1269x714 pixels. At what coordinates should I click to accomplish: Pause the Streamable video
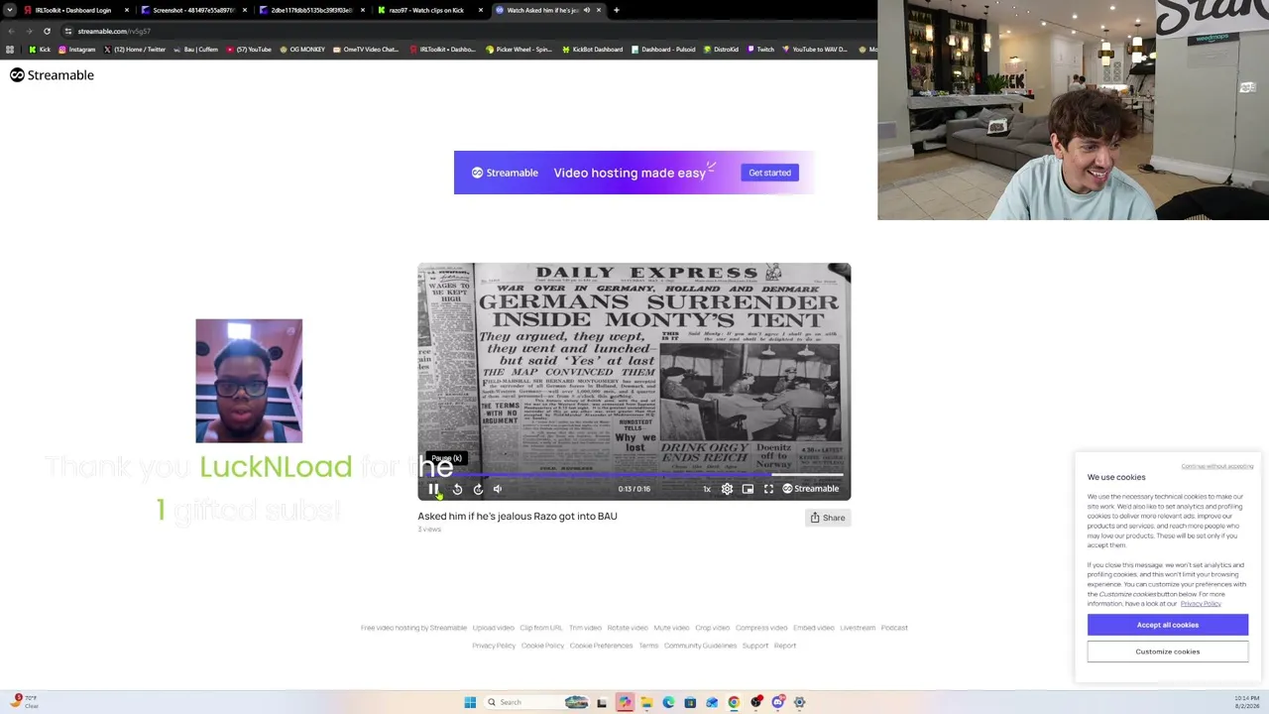[433, 489]
